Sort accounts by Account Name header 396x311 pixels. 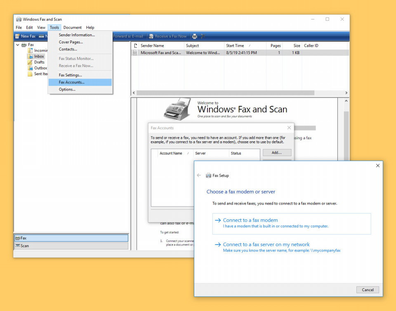tap(171, 153)
